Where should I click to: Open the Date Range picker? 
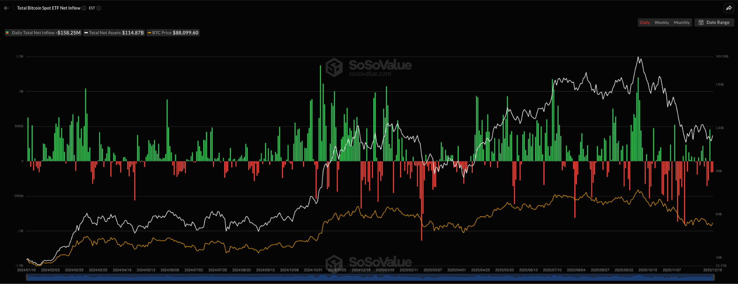[x=714, y=22]
